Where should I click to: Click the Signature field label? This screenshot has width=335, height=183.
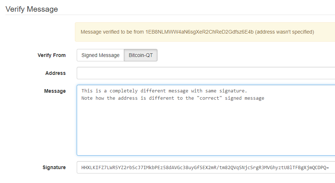54,167
